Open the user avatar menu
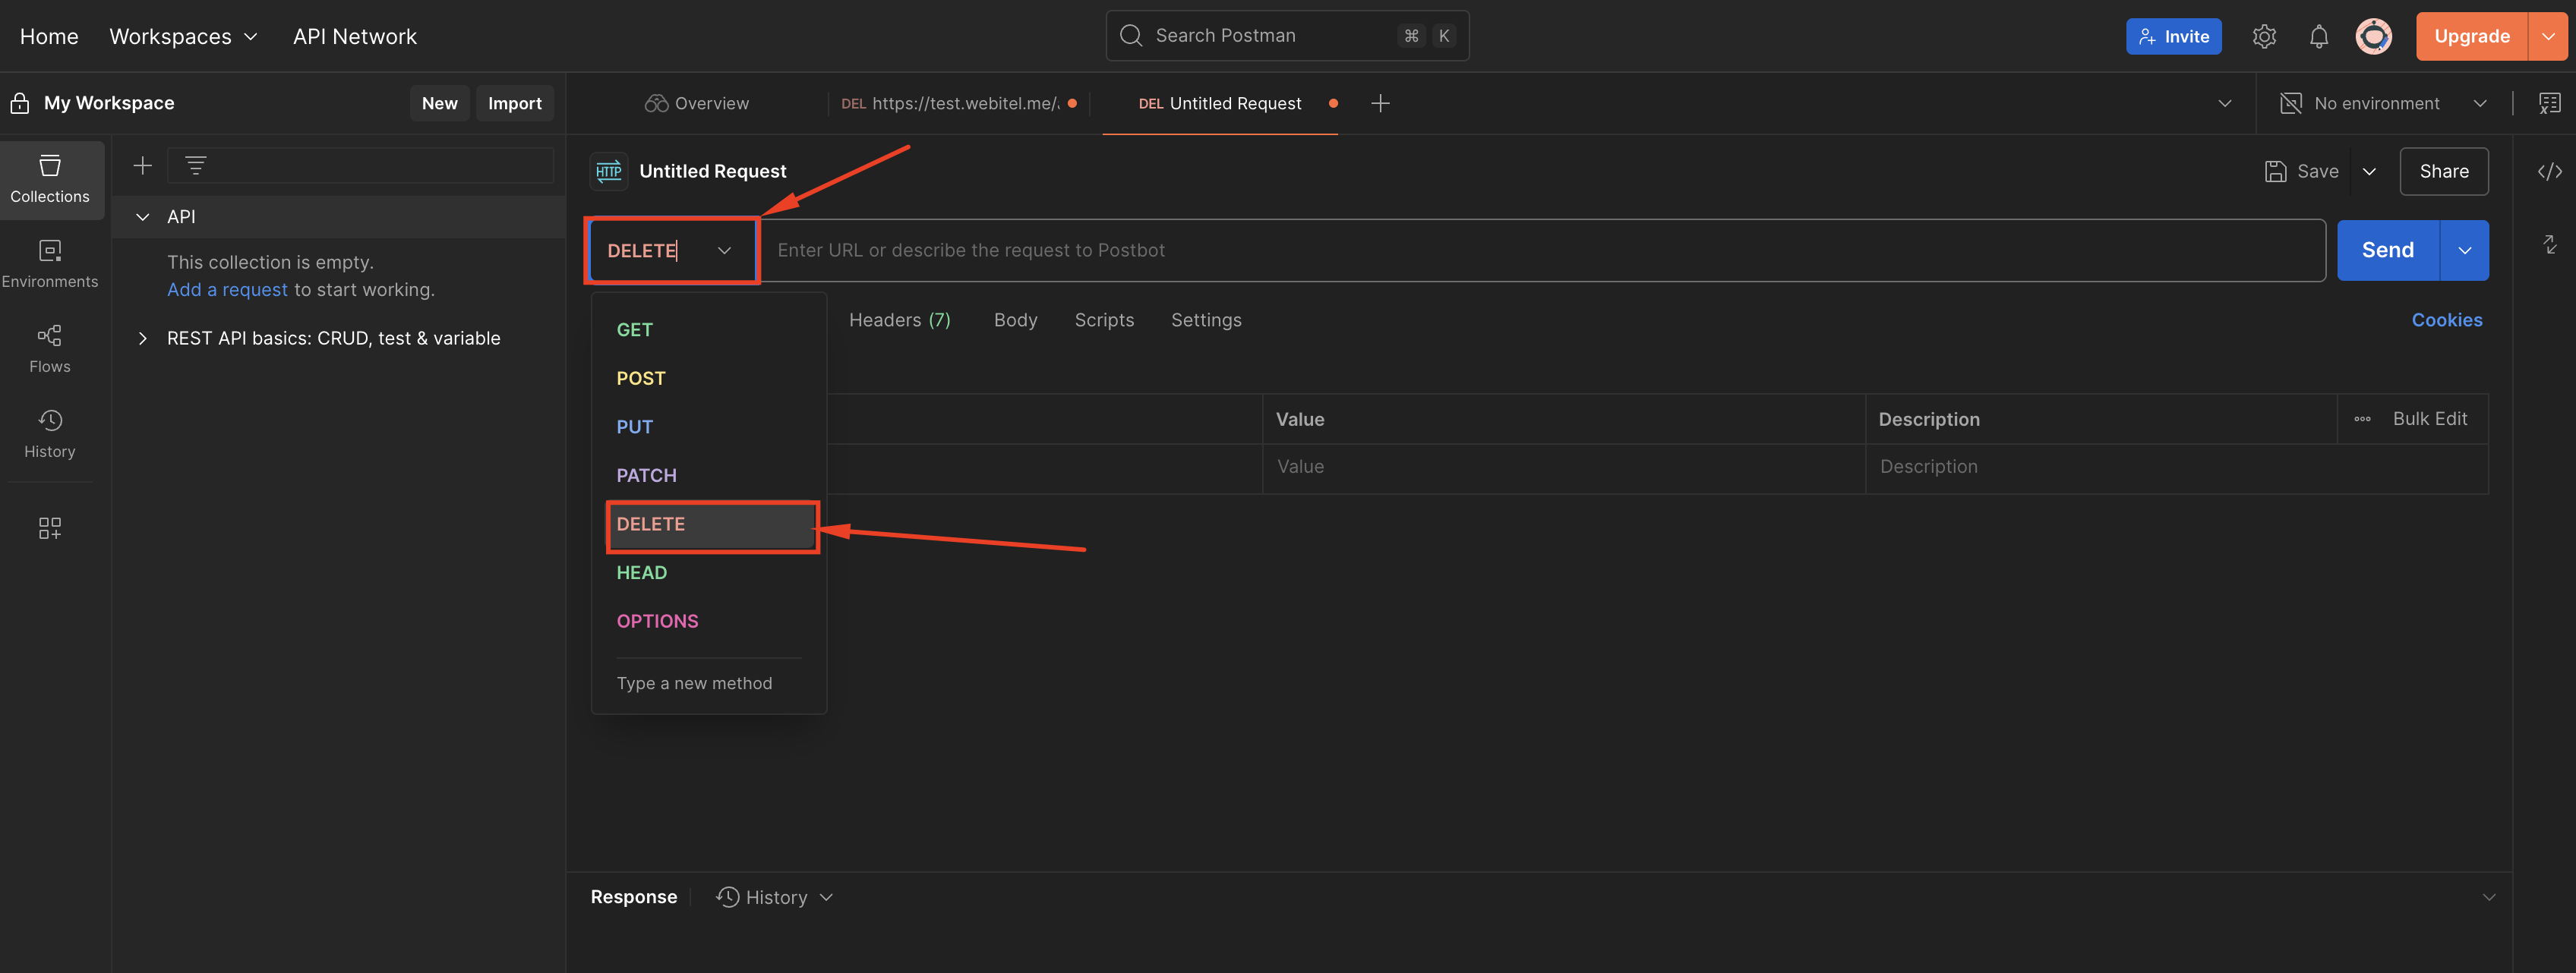Screen dimensions: 2576x973 [2374, 36]
